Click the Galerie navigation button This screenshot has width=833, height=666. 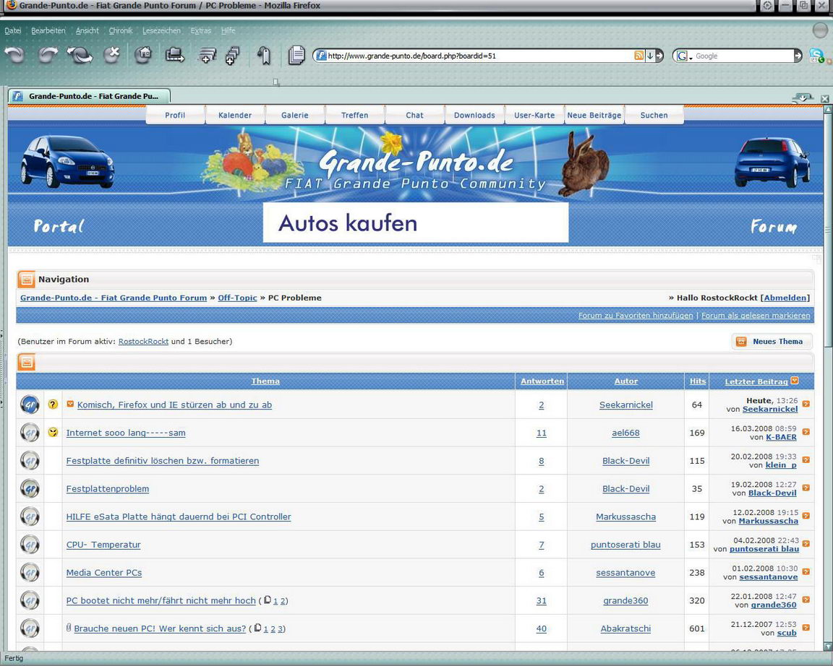[295, 115]
